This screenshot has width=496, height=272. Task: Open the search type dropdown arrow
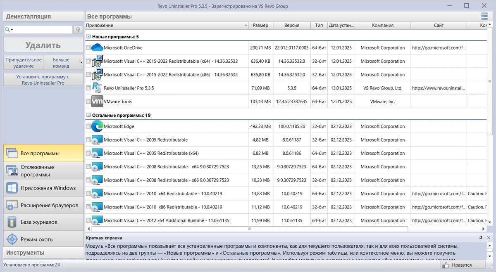point(12,30)
